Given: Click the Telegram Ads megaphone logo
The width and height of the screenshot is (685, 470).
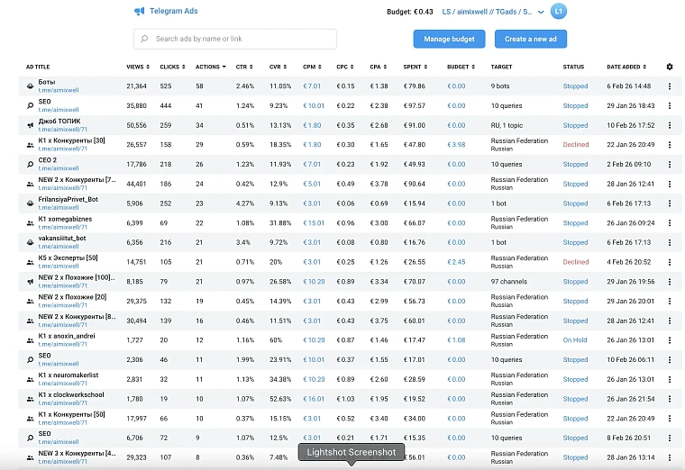Looking at the screenshot, I should tap(140, 11).
